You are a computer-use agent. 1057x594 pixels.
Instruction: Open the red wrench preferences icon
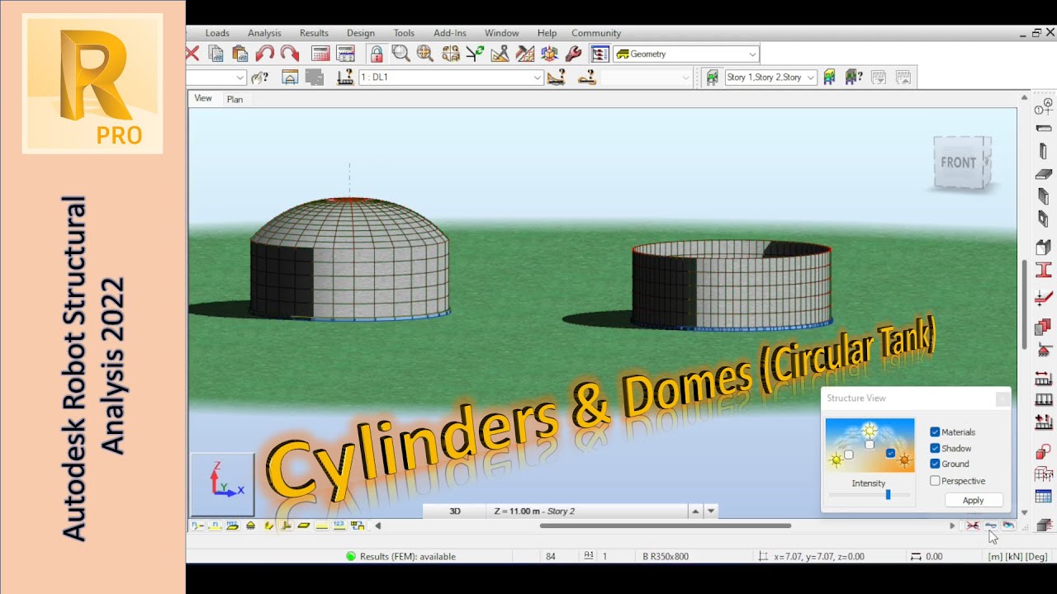(x=573, y=54)
